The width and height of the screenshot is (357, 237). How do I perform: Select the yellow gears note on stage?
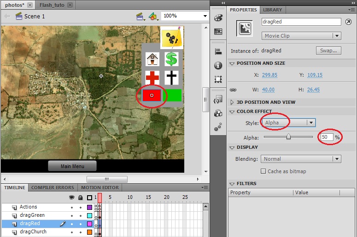(x=172, y=38)
